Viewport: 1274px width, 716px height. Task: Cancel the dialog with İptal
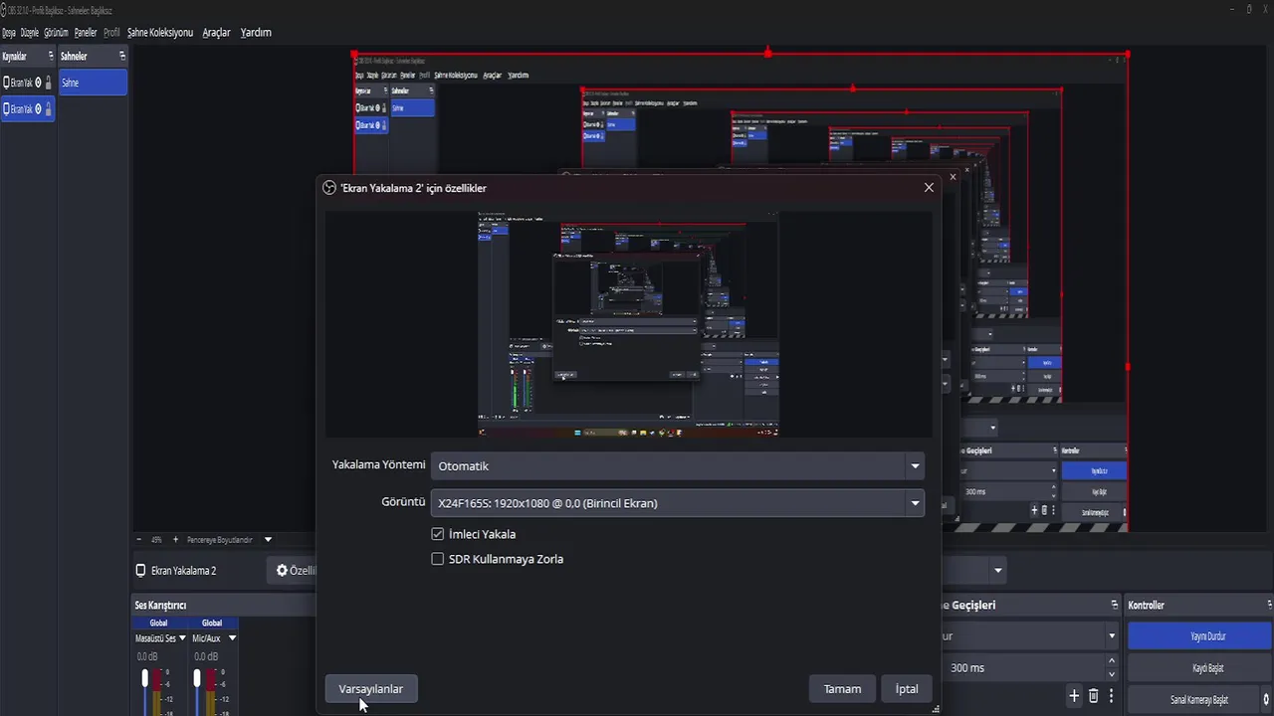tap(907, 689)
